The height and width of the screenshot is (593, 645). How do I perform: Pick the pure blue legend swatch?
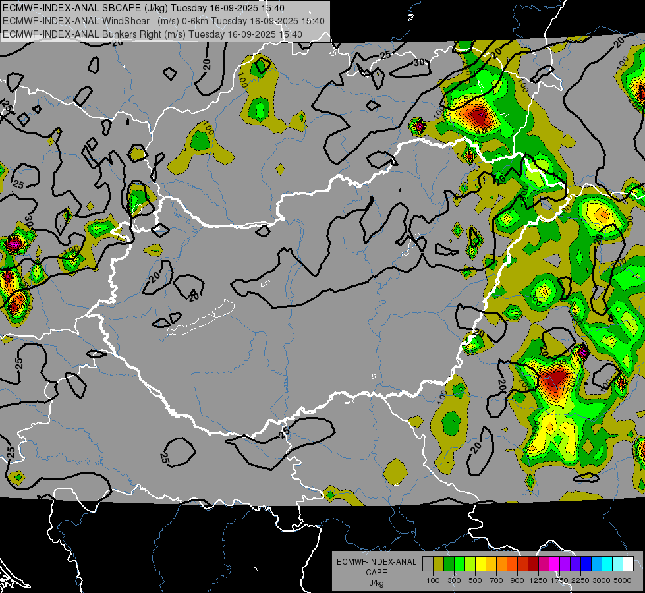click(x=586, y=564)
